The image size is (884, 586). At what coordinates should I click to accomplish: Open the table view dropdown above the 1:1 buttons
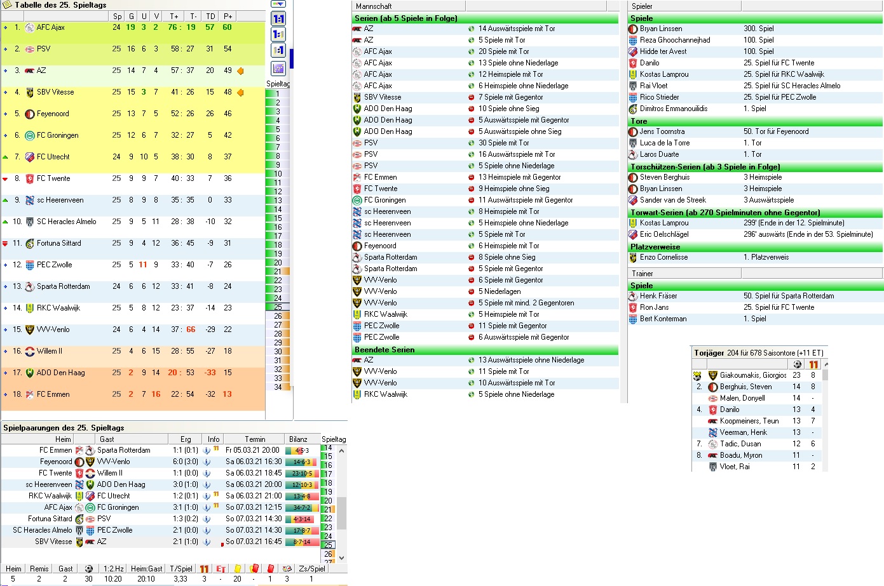278,4
